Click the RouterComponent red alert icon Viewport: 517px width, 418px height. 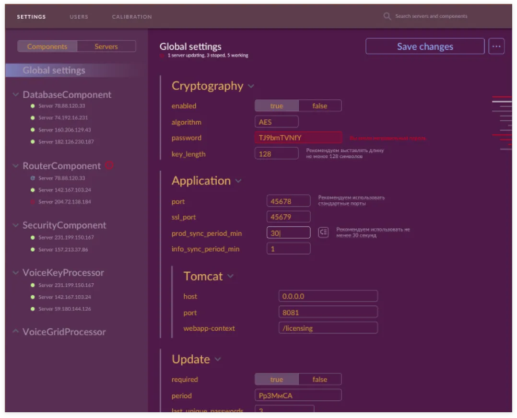tap(109, 166)
